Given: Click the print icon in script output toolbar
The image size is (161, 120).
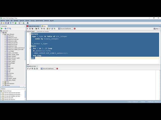Looking at the screenshot, I should pyautogui.click(x=35, y=68).
